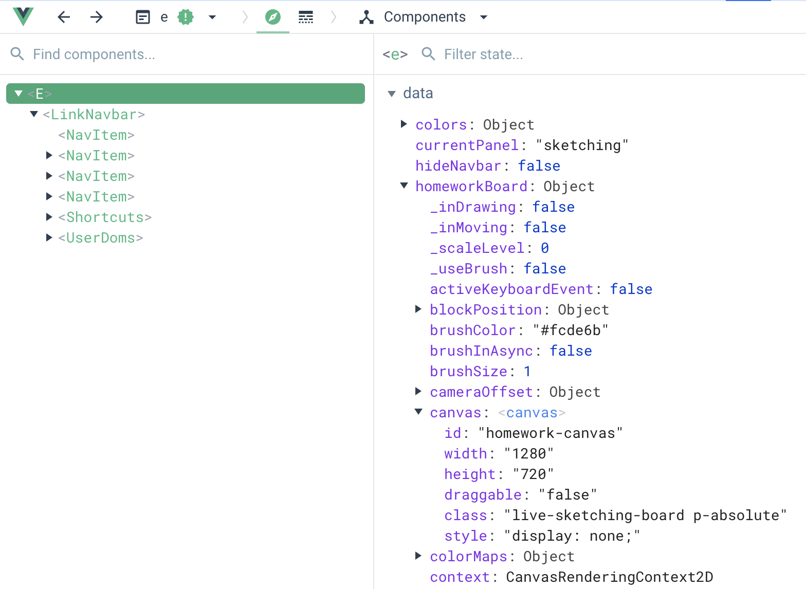Viewport: 806px width, 589px height.
Task: Expand the second NavItem component
Action: (49, 155)
